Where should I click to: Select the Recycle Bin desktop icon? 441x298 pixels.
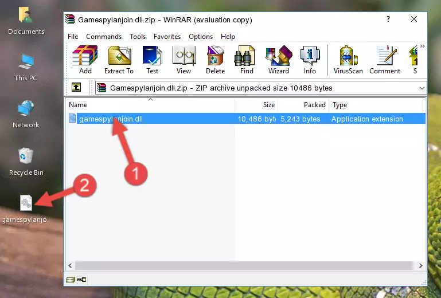pyautogui.click(x=26, y=162)
